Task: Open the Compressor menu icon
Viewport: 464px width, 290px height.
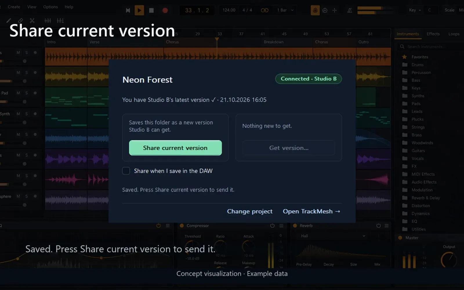Action: (x=281, y=226)
